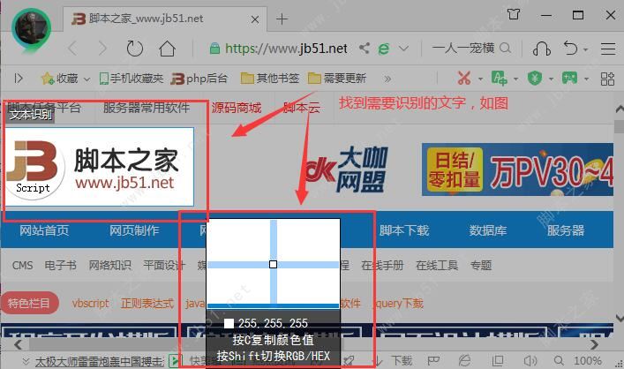This screenshot has height=369, width=624.
Task: Open the 网页制作 nav menu item
Action: 134,230
